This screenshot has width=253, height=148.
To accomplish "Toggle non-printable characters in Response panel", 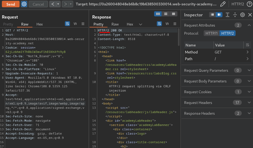I will click(167, 24).
